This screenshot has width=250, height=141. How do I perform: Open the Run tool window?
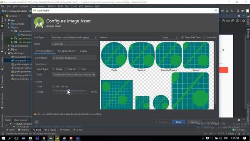tap(78, 130)
